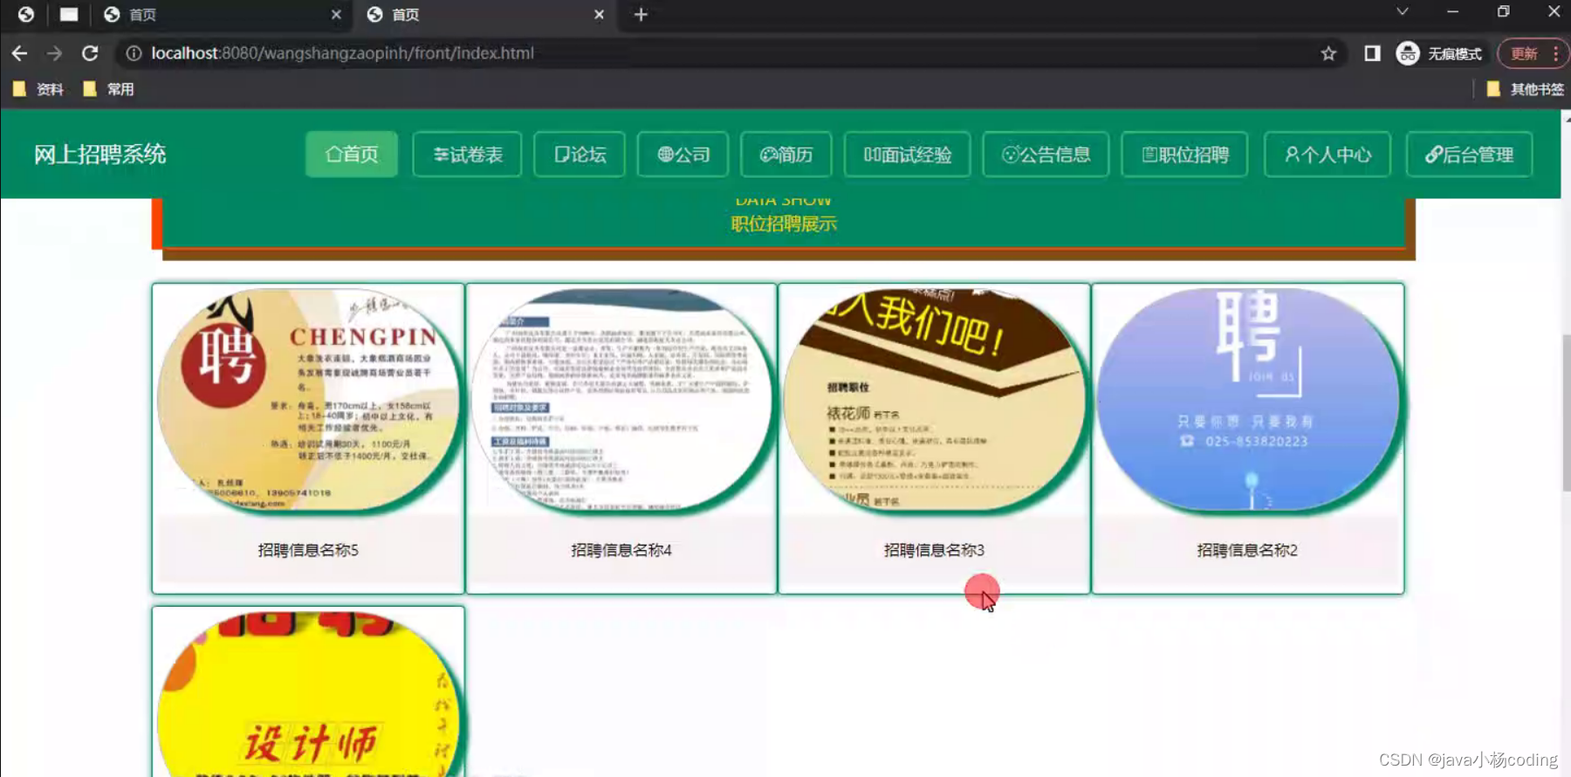Open the Chrome three-dot menu
1571x777 pixels.
[1555, 53]
